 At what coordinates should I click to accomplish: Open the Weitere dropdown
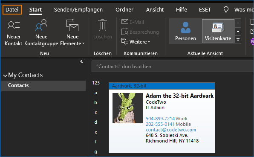click(136, 42)
